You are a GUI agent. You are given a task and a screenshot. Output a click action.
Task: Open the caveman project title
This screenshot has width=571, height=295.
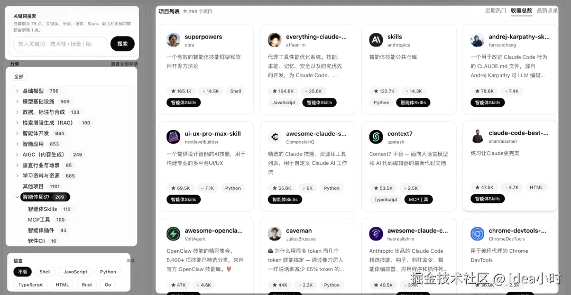pos(299,231)
